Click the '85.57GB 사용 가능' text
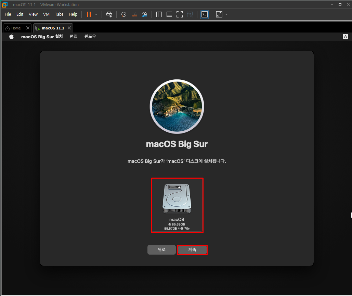 [x=177, y=228]
